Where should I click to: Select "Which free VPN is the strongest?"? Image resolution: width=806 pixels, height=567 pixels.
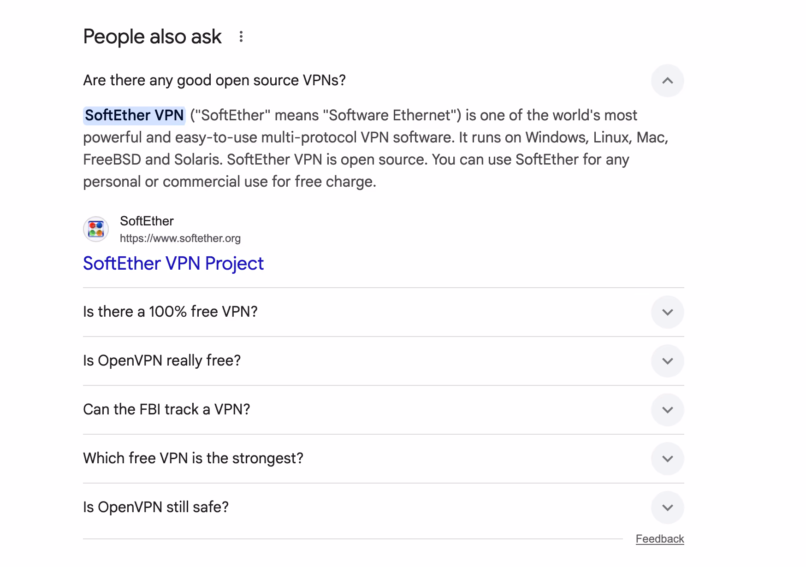tap(193, 458)
